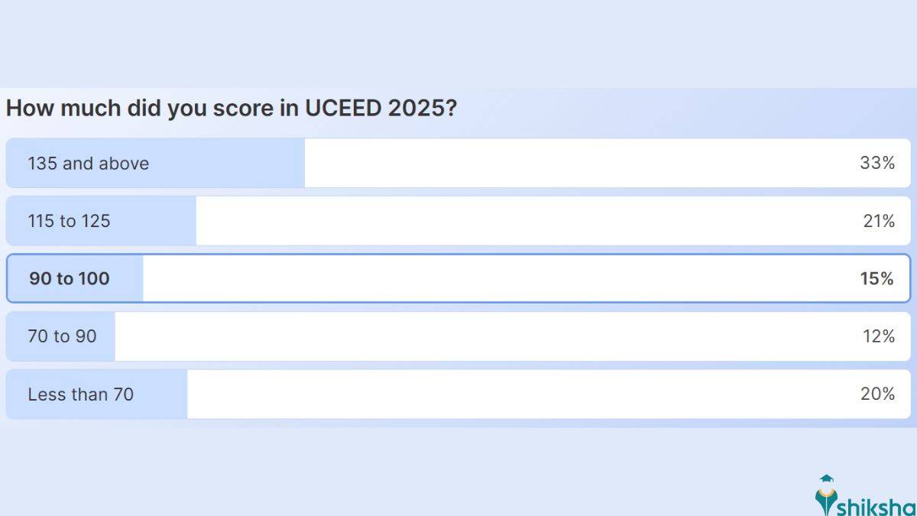Click the 12% result label
Screen dimensions: 917x516
[x=880, y=336]
